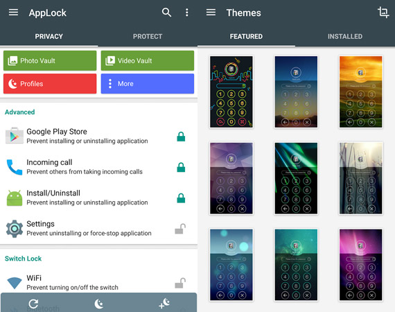Image resolution: width=395 pixels, height=312 pixels.
Task: Select the misty reeds nature theme
Action: pyautogui.click(x=361, y=178)
